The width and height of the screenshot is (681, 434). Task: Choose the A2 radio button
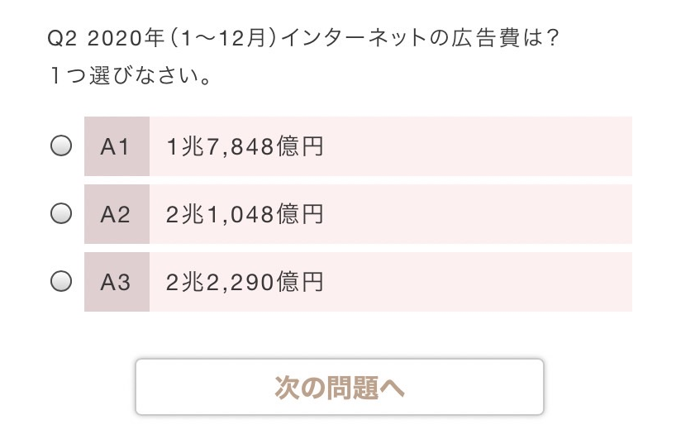[61, 214]
